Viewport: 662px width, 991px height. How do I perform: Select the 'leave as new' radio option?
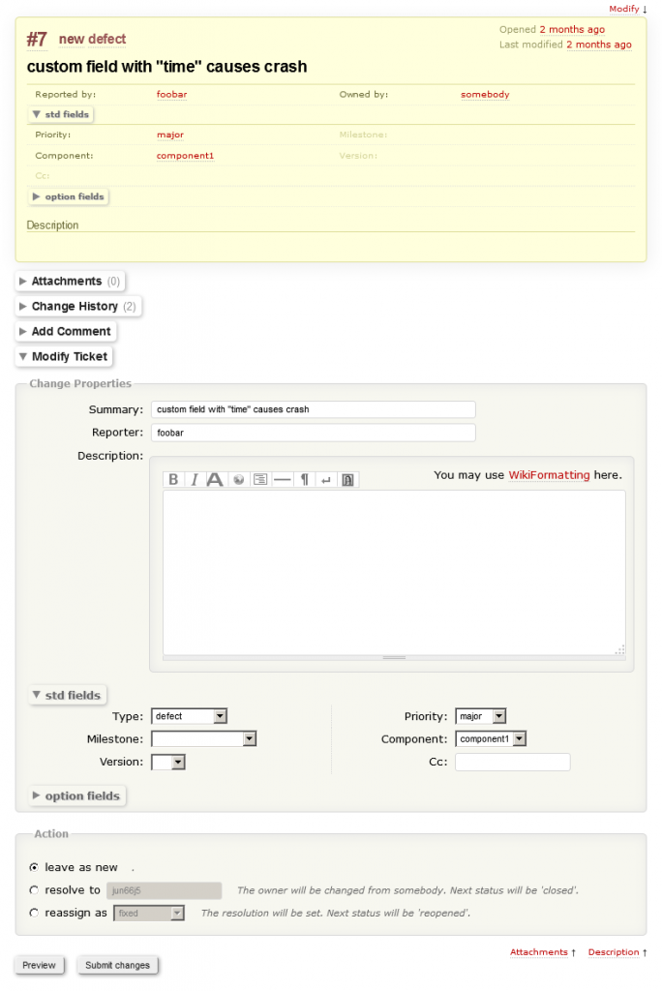pyautogui.click(x=35, y=867)
